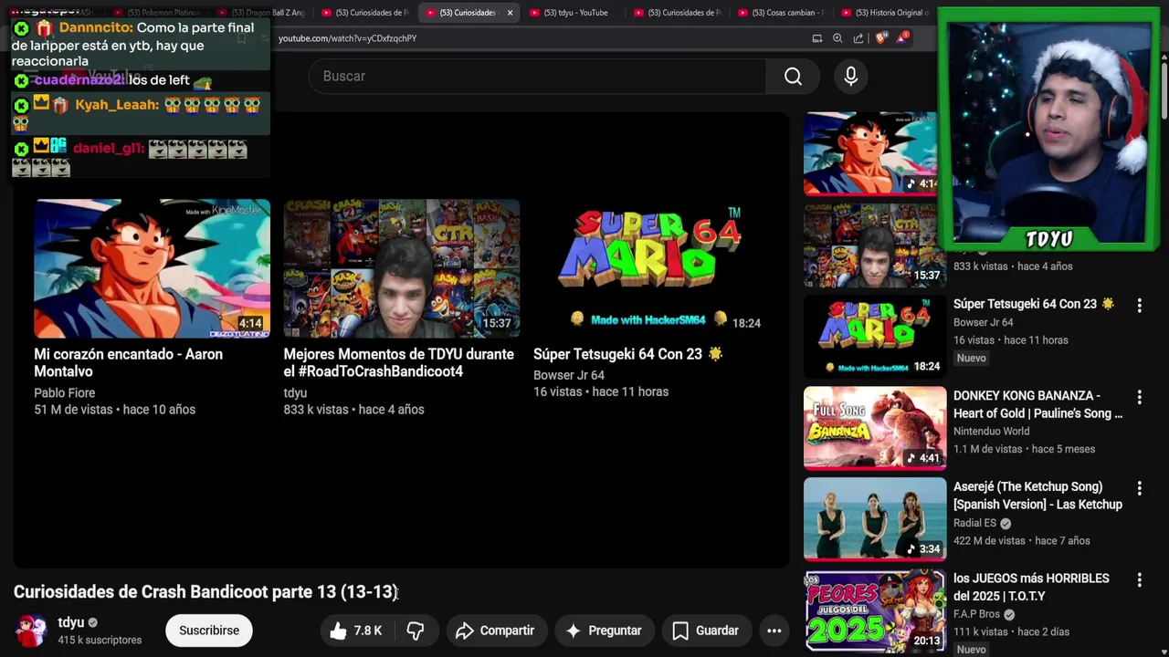The width and height of the screenshot is (1169, 657).
Task: Click the magnifier search button
Action: (x=793, y=77)
